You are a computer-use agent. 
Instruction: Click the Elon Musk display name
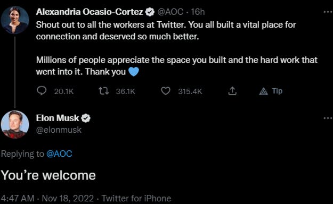click(x=58, y=118)
